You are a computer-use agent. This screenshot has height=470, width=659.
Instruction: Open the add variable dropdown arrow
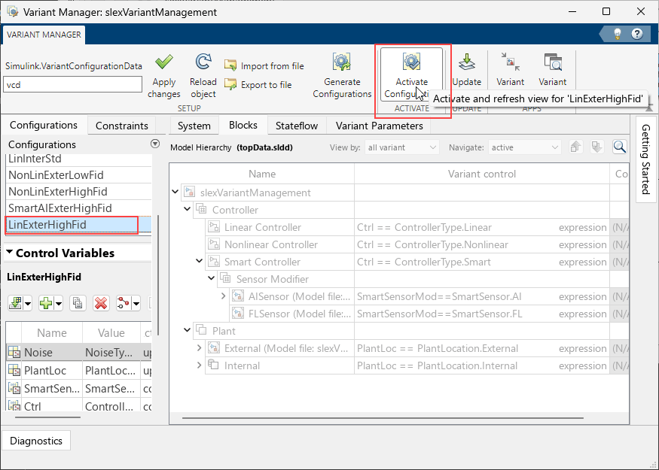(x=59, y=303)
